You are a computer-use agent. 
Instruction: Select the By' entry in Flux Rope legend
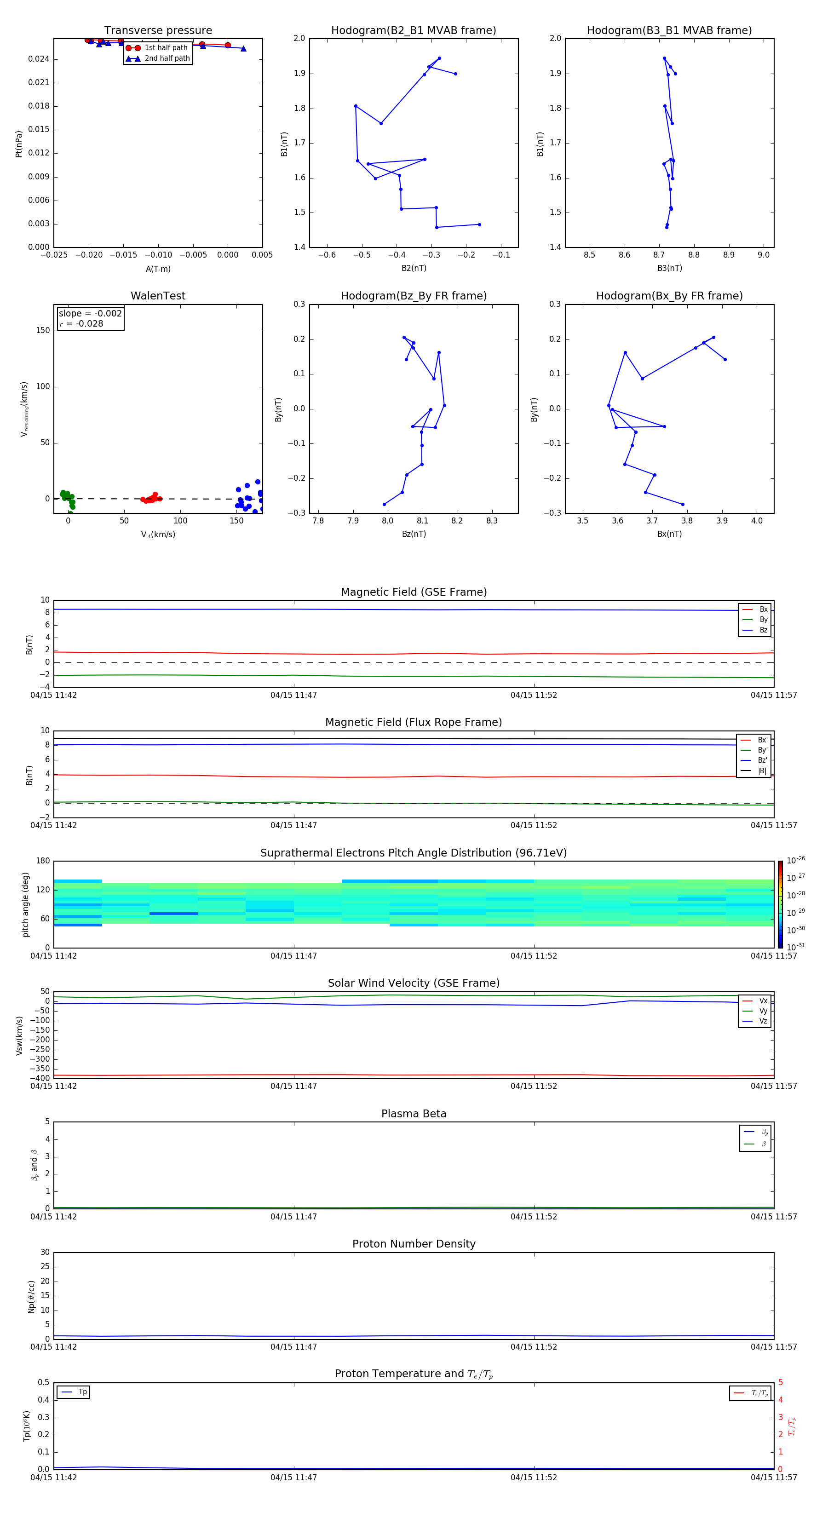[x=754, y=750]
